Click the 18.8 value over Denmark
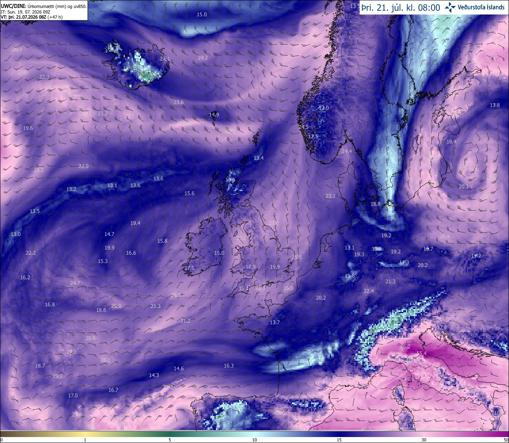 (x=375, y=204)
